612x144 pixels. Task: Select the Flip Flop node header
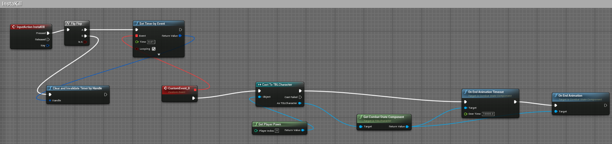76,24
